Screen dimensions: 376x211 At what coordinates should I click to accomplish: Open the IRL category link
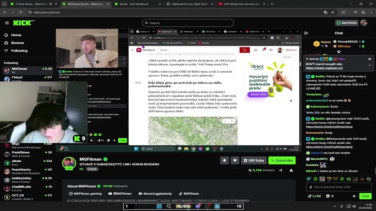[x=82, y=169]
